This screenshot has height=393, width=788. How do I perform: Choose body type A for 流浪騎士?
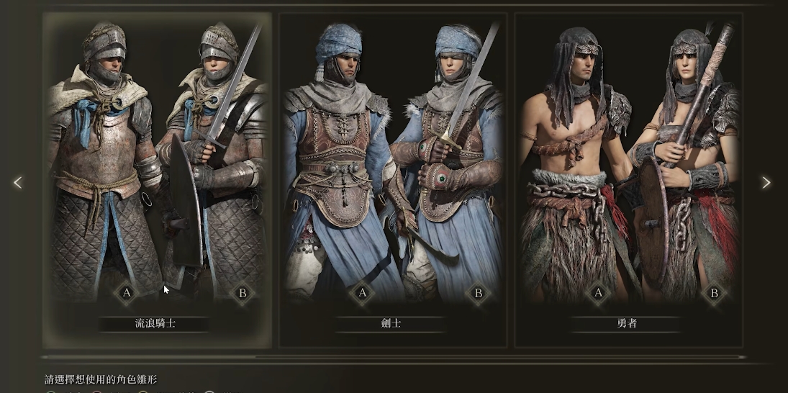pyautogui.click(x=126, y=293)
